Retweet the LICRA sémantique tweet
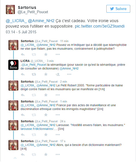This screenshot has width=136, height=162. point(34,74)
